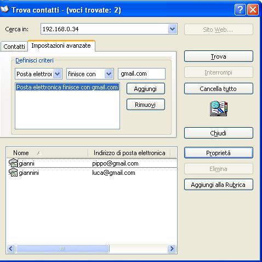Click the Aggiungi alla Rubrica button
262x262 pixels.
(x=219, y=185)
